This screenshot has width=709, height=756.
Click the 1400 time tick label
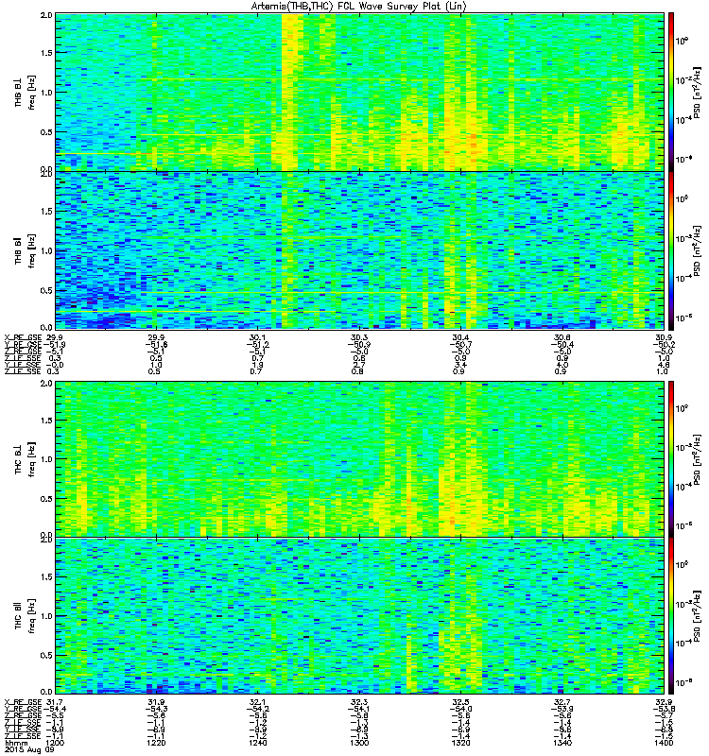(x=665, y=743)
